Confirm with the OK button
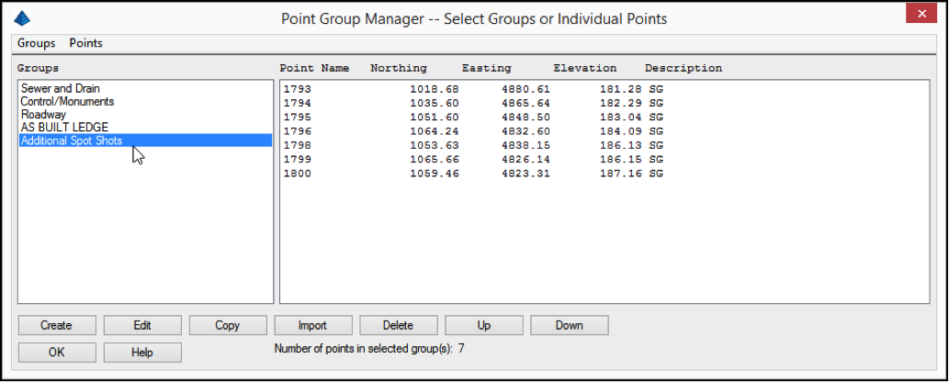949x382 pixels. click(57, 353)
